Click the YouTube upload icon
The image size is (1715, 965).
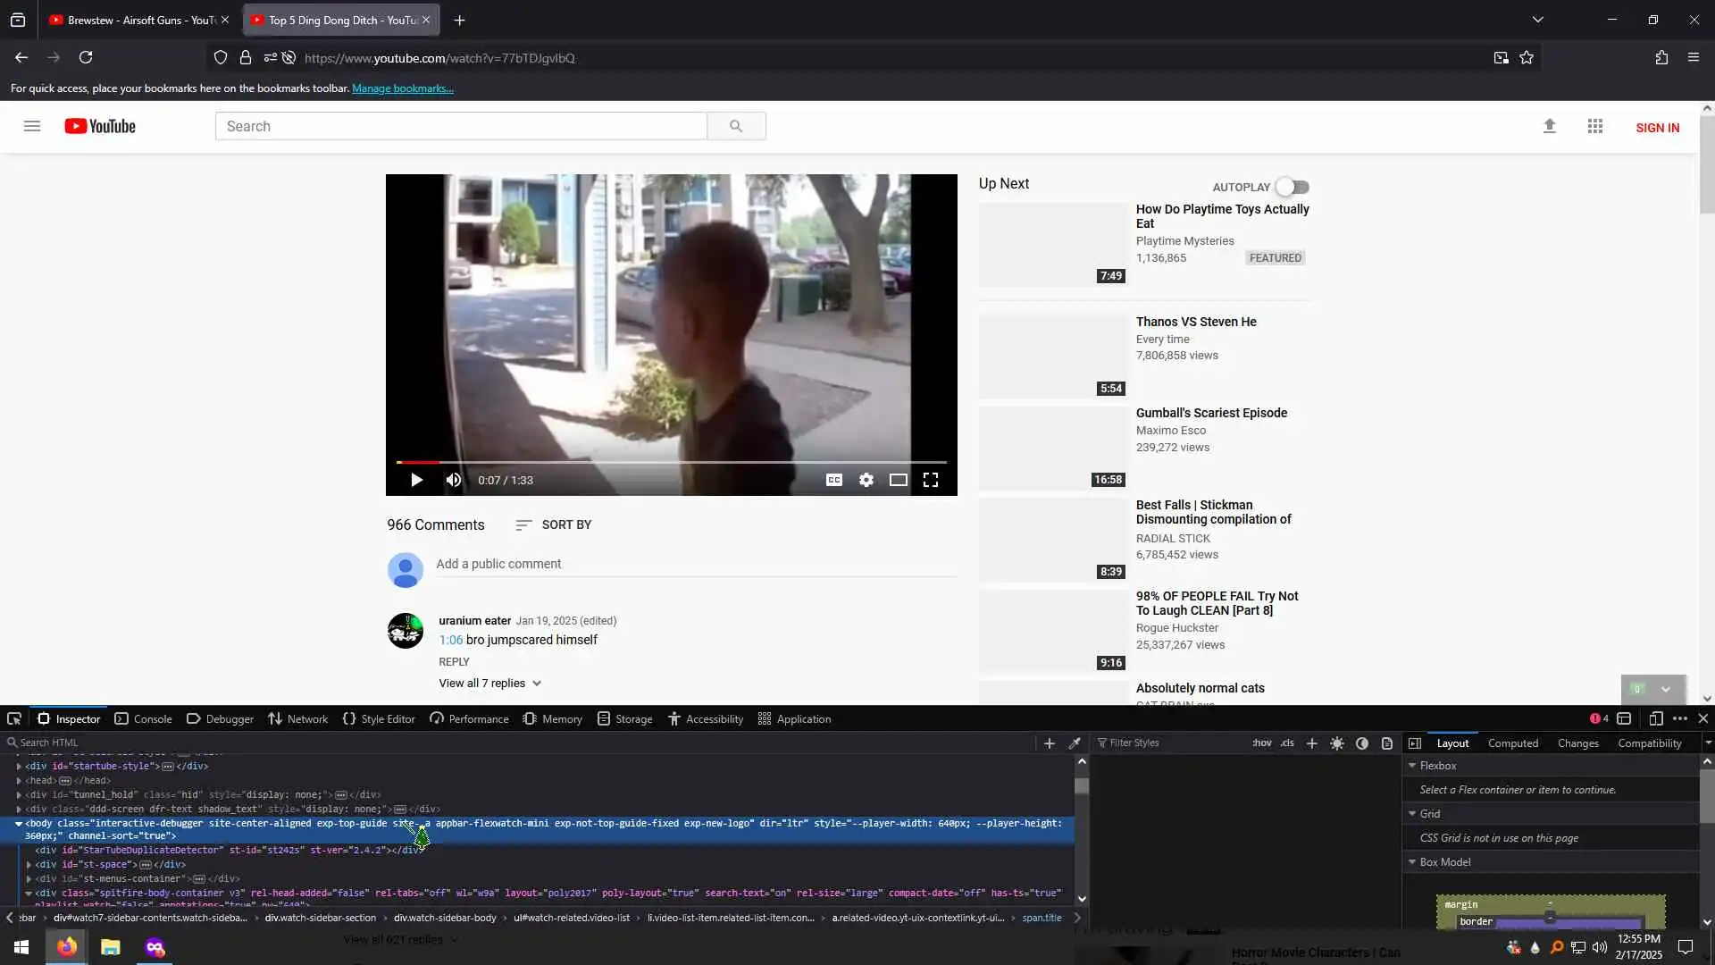1549,127
